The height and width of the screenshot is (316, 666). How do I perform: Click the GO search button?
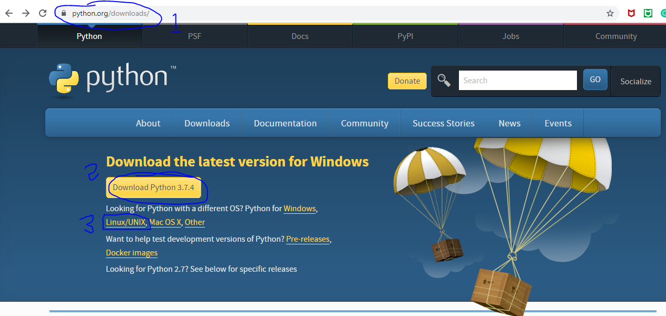[x=595, y=80]
